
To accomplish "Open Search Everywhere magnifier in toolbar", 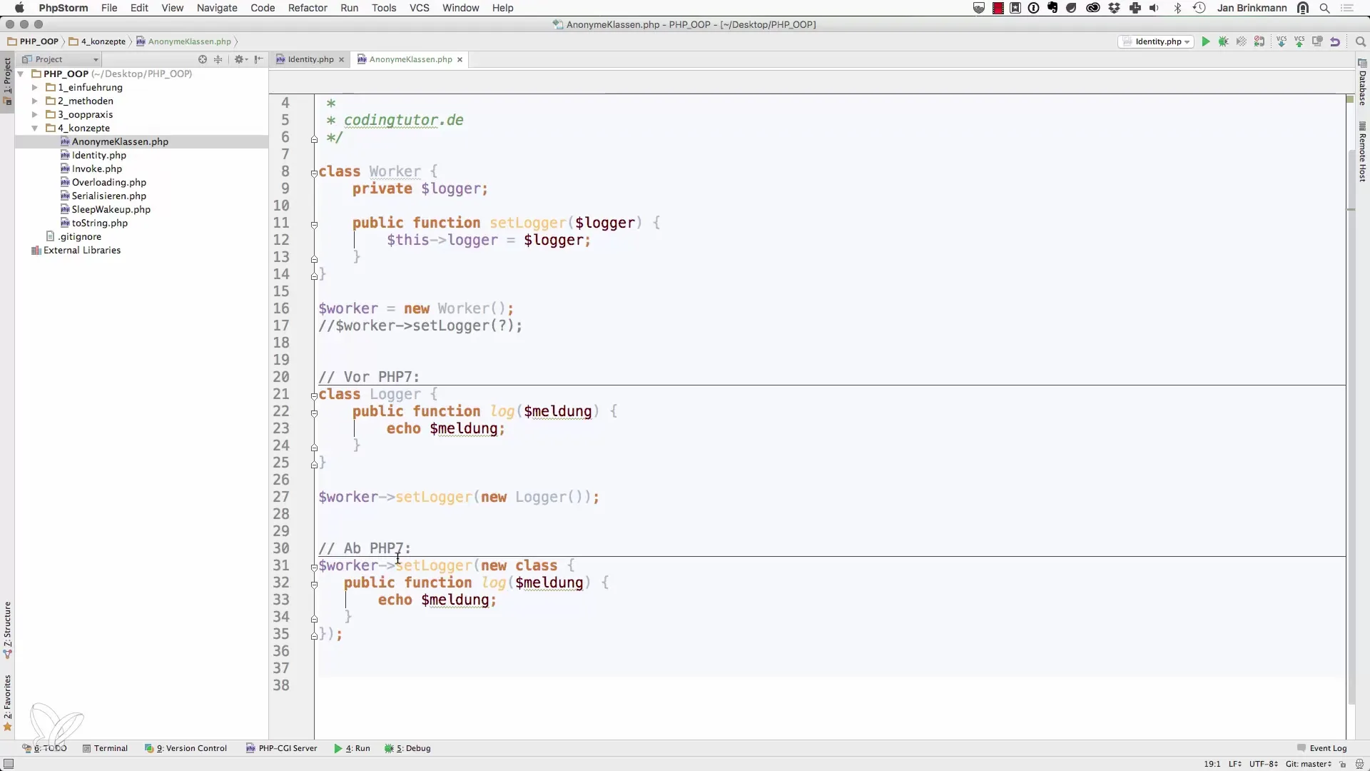I will point(1360,41).
